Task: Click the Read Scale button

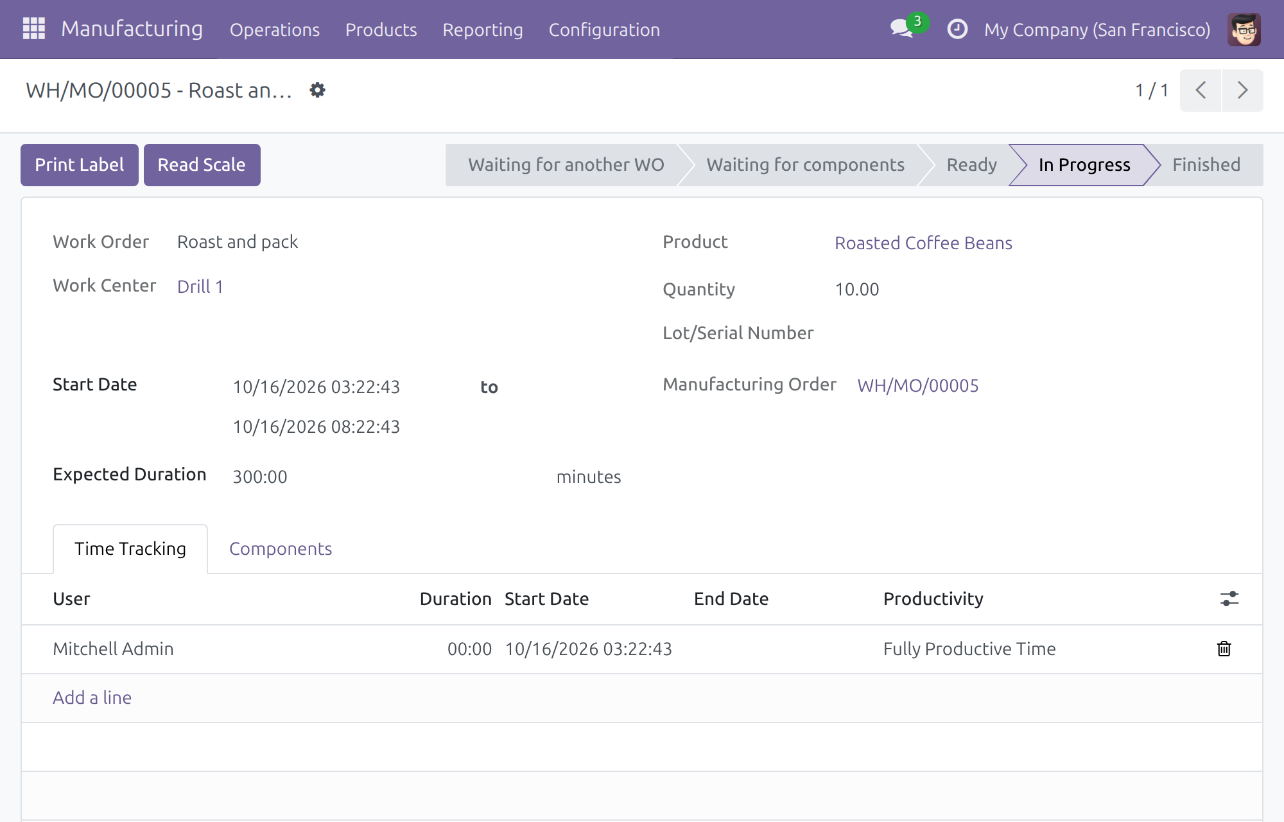Action: 202,165
